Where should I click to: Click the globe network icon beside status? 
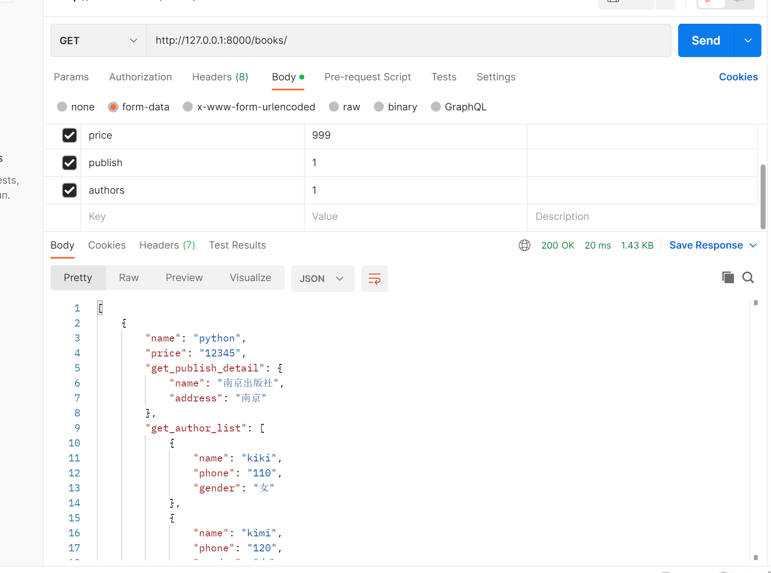[x=525, y=245]
